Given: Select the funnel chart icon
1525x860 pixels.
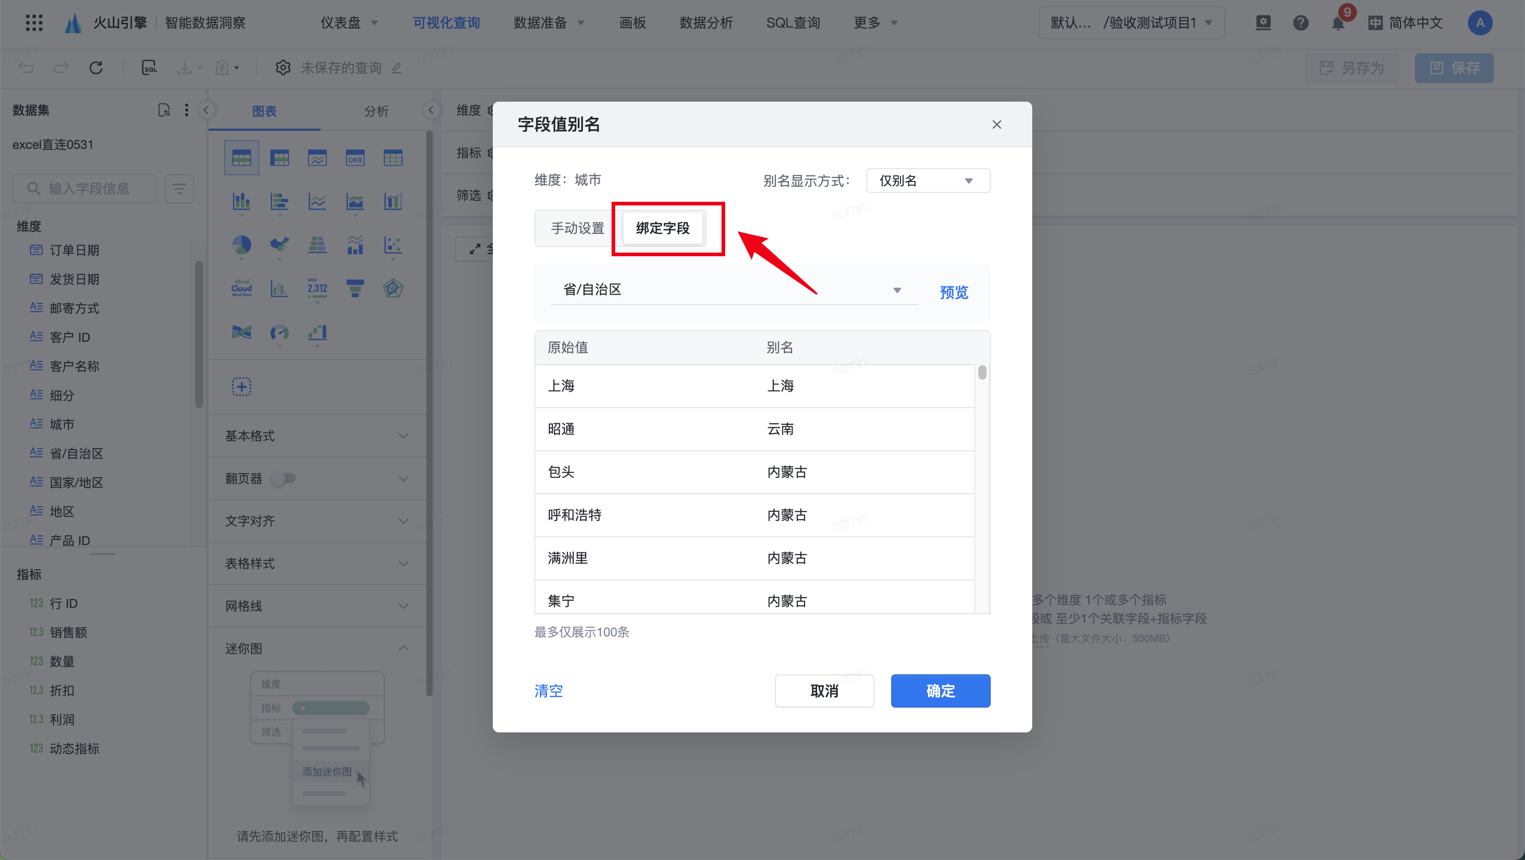Looking at the screenshot, I should pyautogui.click(x=355, y=288).
